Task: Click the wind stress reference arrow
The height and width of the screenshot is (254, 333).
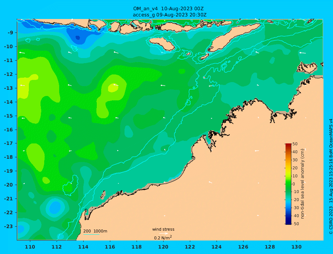Action: coord(164,234)
